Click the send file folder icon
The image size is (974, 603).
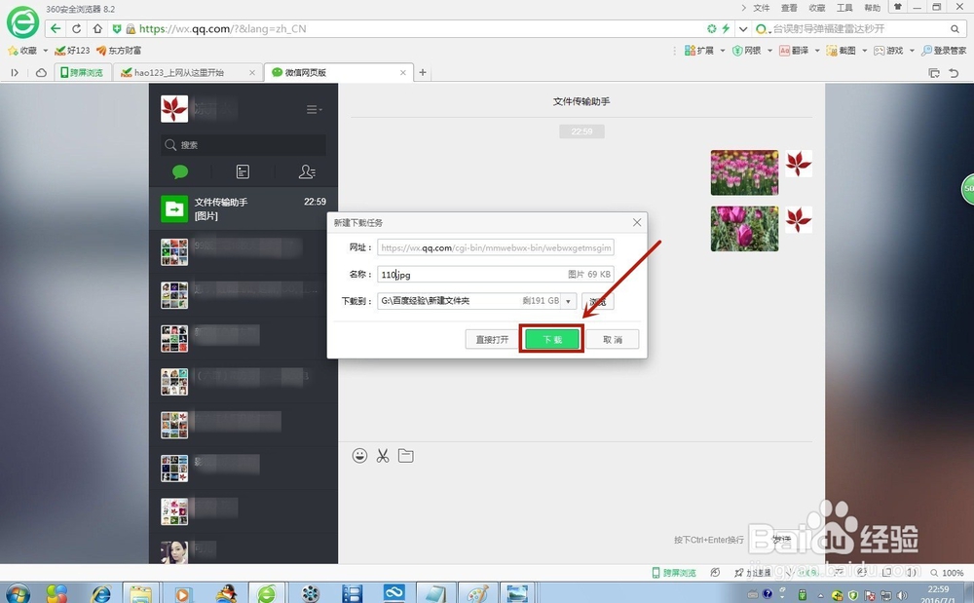click(x=405, y=455)
